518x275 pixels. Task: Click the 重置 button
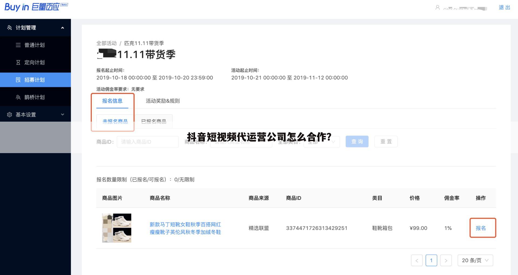click(x=386, y=142)
